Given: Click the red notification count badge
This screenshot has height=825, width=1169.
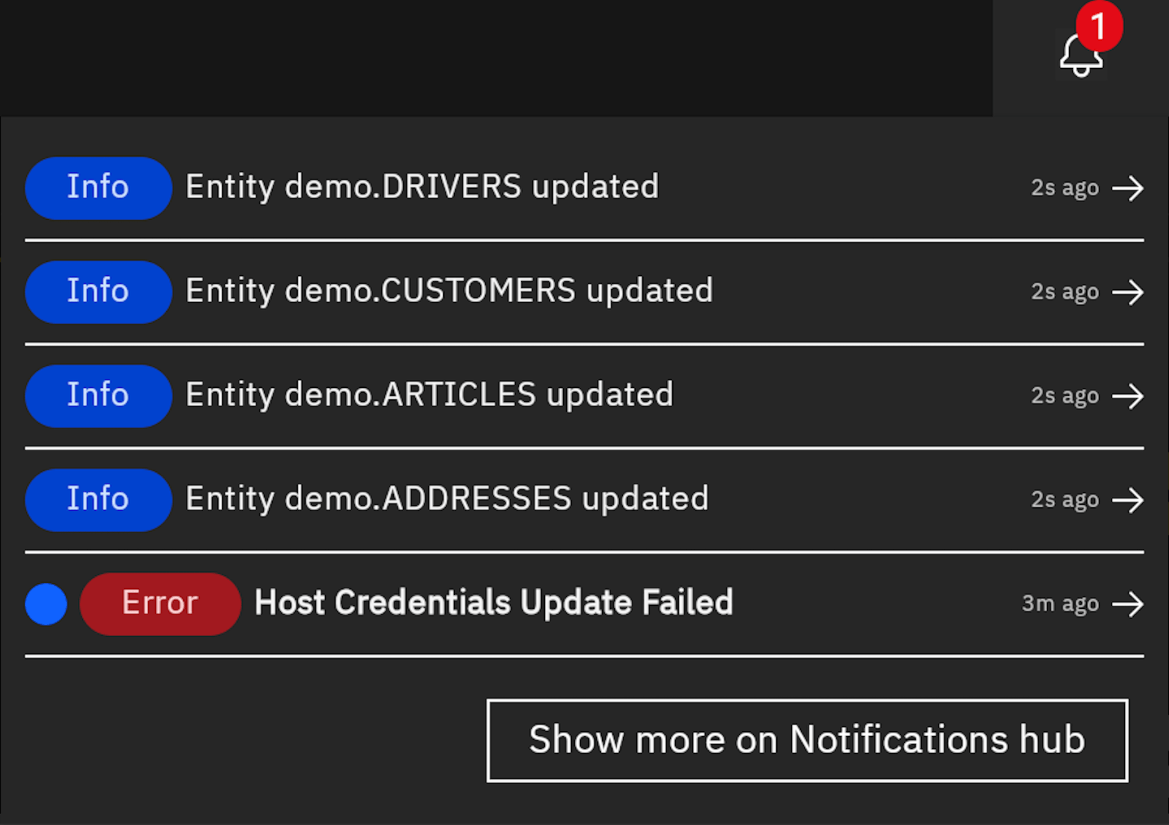Looking at the screenshot, I should tap(1099, 26).
